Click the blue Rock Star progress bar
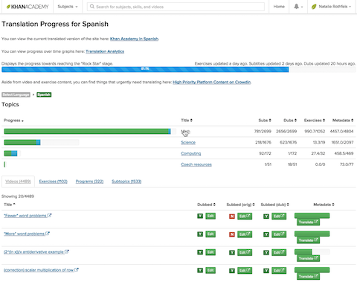The height and width of the screenshot is (282, 357). coord(145,69)
